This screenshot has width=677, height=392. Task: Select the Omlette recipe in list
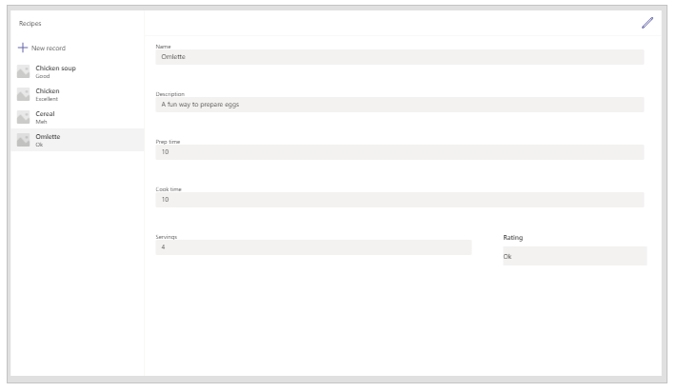[77, 140]
